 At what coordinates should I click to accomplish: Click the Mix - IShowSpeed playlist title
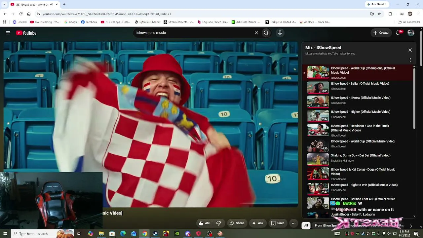(323, 48)
